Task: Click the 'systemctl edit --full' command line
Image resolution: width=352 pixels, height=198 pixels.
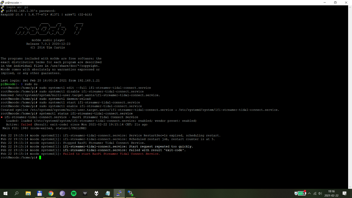Action: pyautogui.click(x=76, y=88)
